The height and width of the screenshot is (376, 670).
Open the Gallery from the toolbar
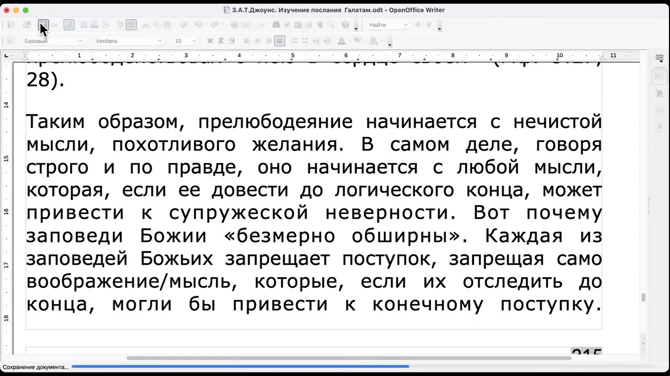(x=298, y=25)
